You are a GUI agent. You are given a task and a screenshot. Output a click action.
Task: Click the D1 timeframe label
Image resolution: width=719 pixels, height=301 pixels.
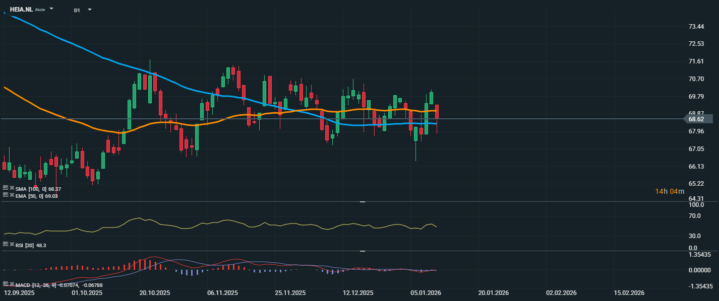tap(77, 10)
